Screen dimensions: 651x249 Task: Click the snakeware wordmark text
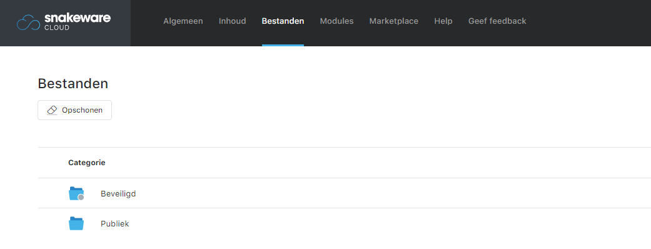pos(77,18)
